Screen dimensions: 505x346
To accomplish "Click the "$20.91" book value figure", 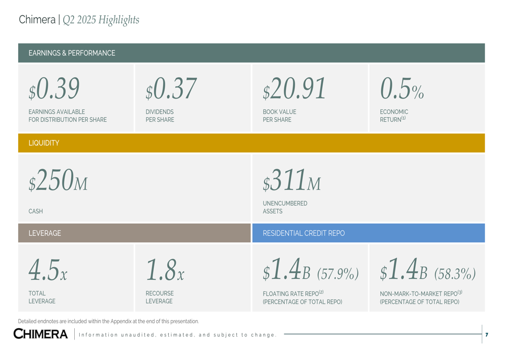I will click(x=294, y=88).
